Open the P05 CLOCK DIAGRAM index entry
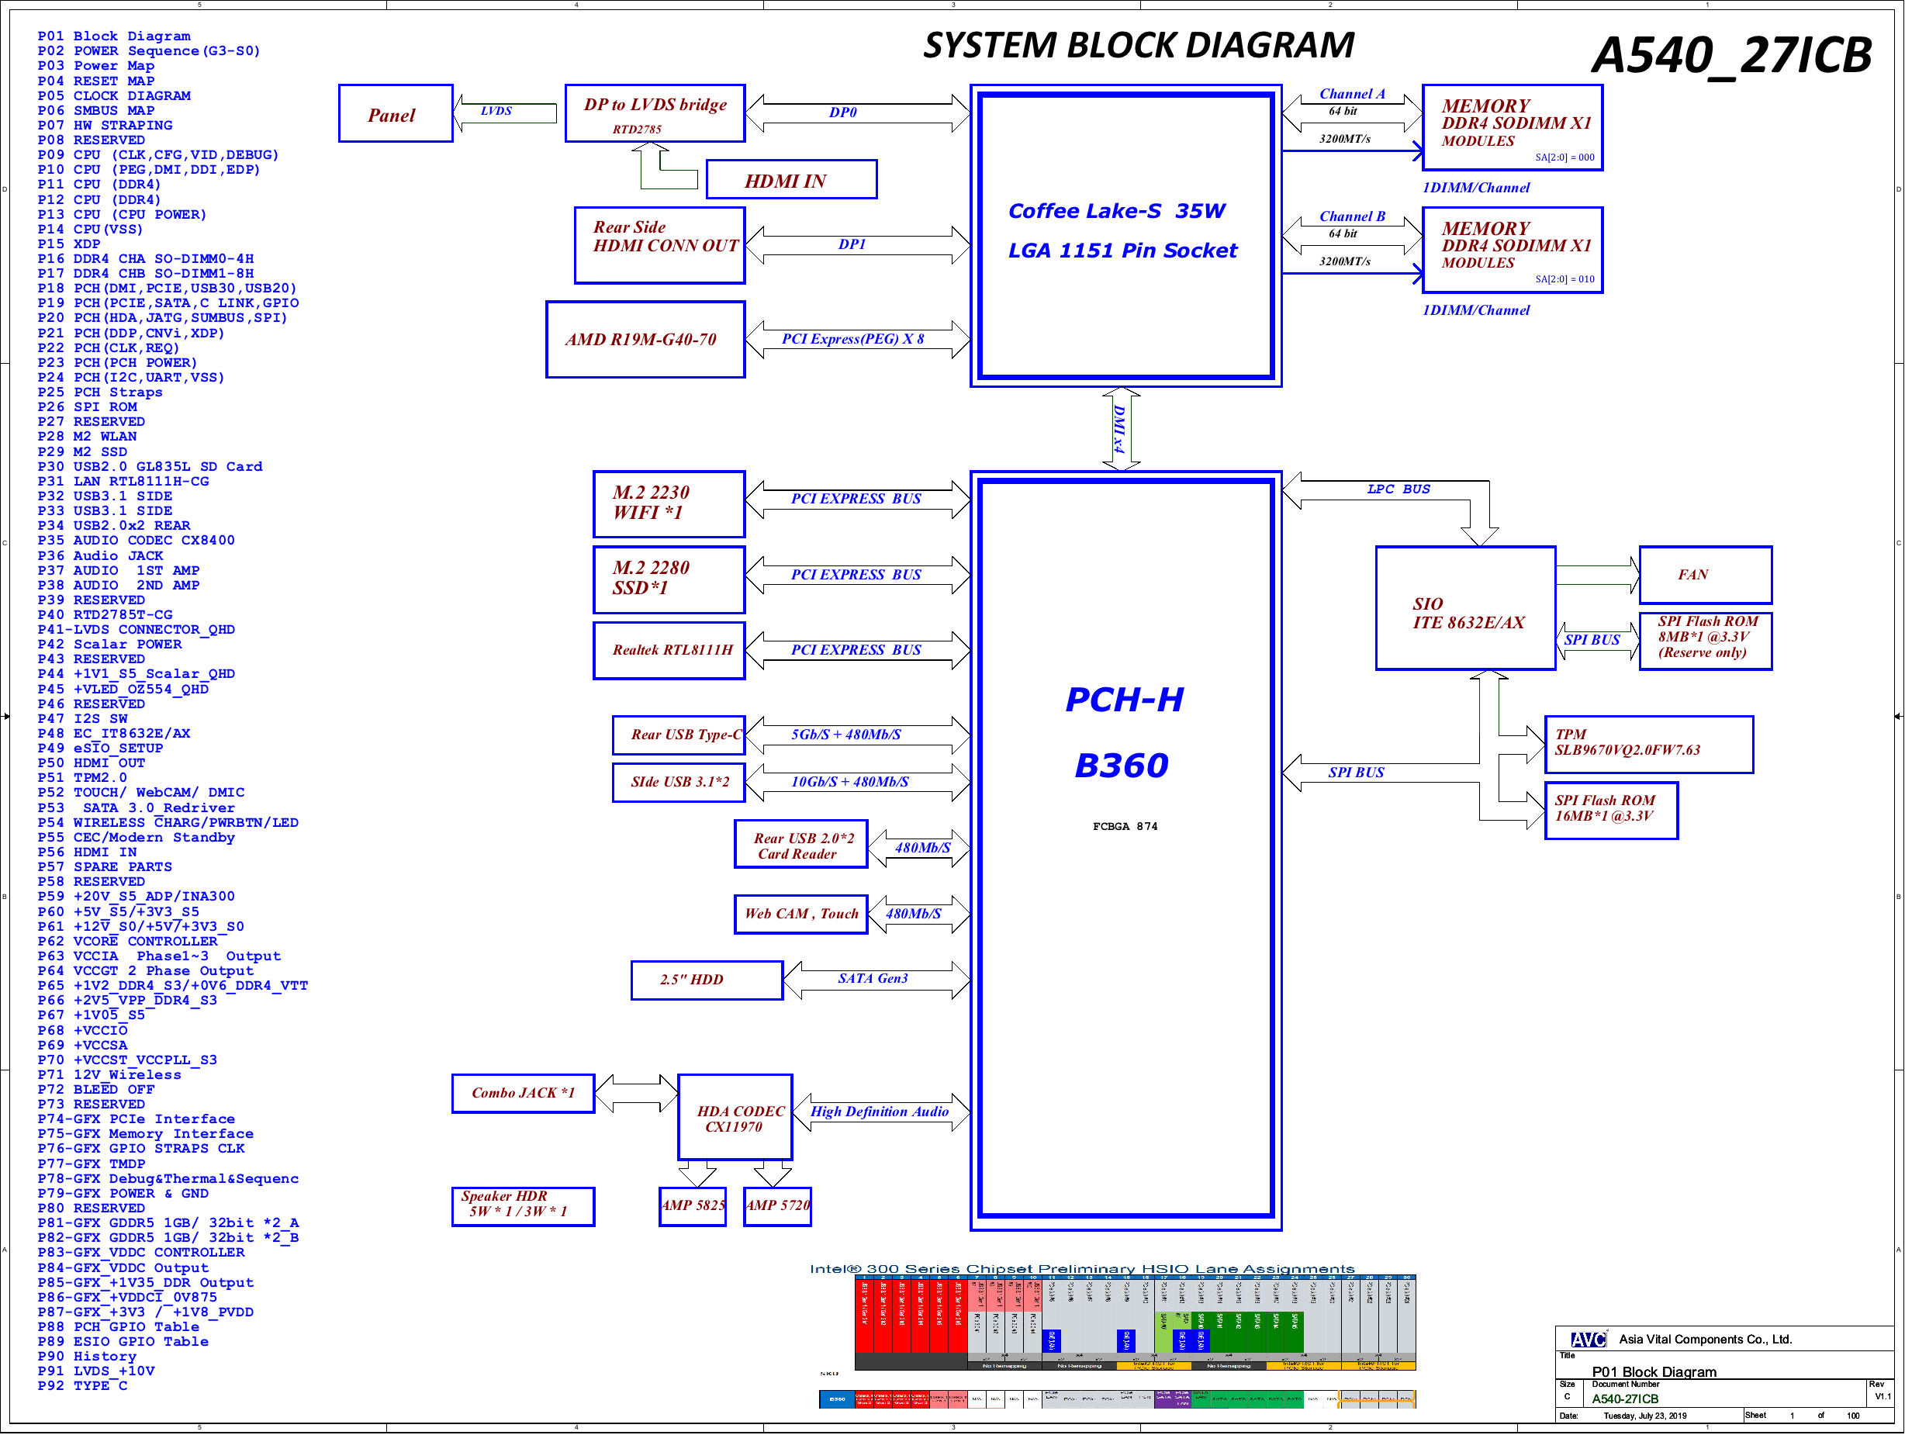 (x=114, y=95)
